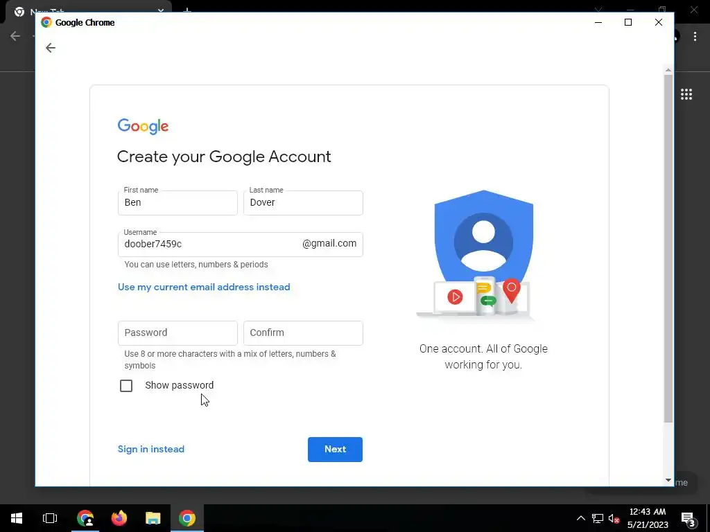Show hidden system tray icons
Image resolution: width=710 pixels, height=532 pixels.
581,518
